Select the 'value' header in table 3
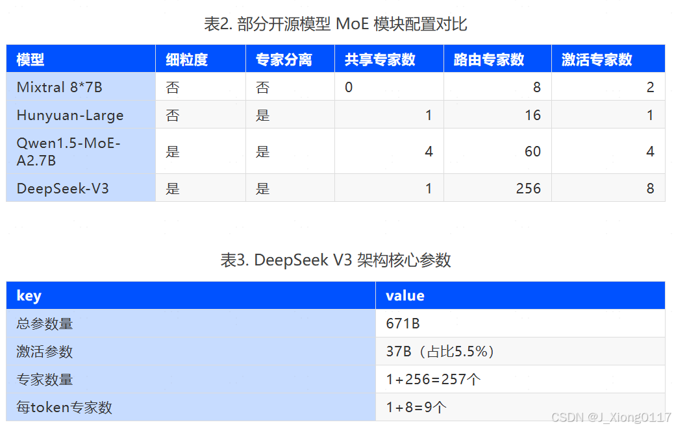The image size is (674, 429). (521, 295)
